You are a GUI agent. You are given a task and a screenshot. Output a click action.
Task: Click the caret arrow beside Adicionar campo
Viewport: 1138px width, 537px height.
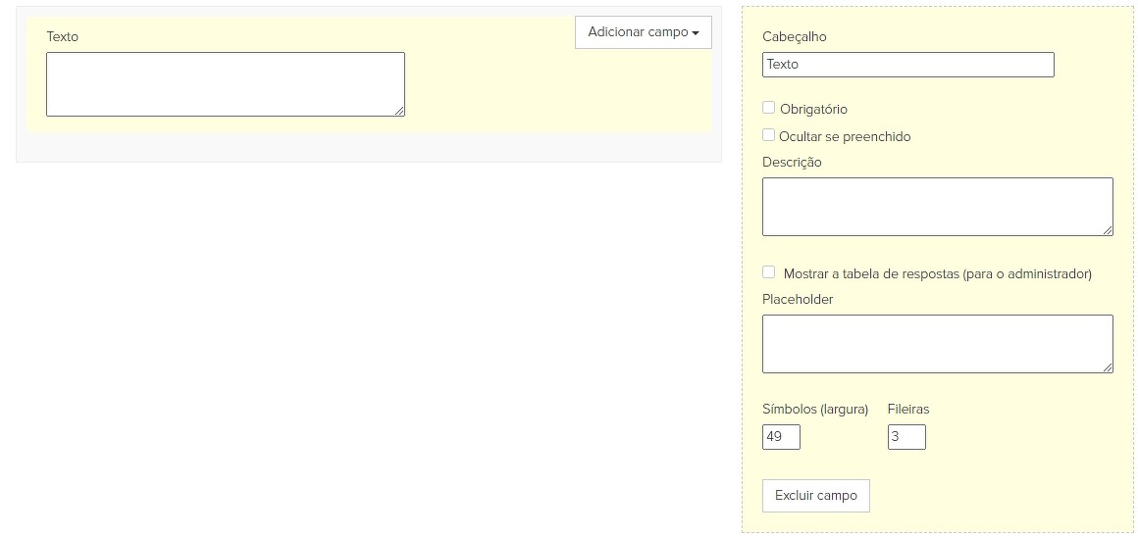coord(696,33)
